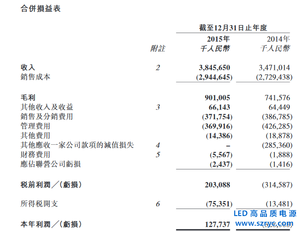Click note reference 2 beside 收入

[x=158, y=68]
